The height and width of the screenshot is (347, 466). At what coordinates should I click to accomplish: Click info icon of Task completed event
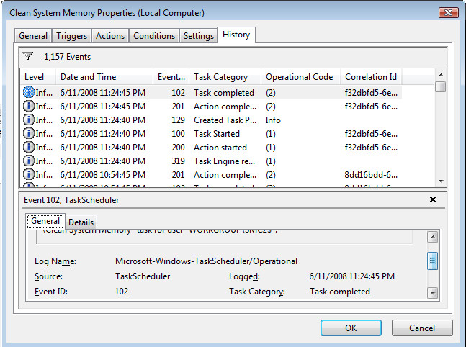29,92
